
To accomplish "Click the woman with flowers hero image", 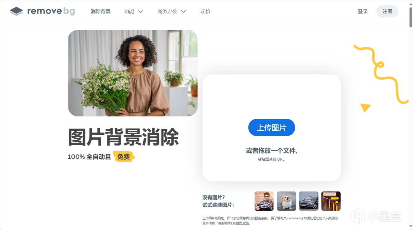I will pos(133,73).
